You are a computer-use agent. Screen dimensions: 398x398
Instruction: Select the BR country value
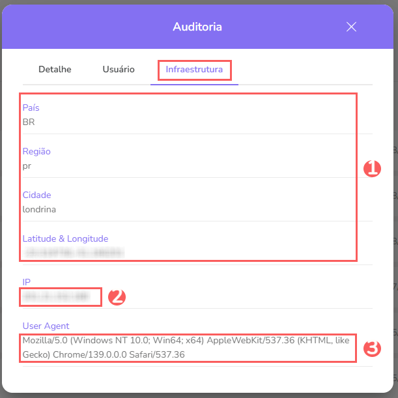pos(29,122)
